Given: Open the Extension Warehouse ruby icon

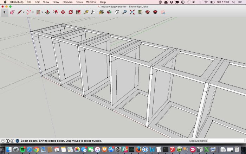Looking at the screenshot, I should point(155,12).
